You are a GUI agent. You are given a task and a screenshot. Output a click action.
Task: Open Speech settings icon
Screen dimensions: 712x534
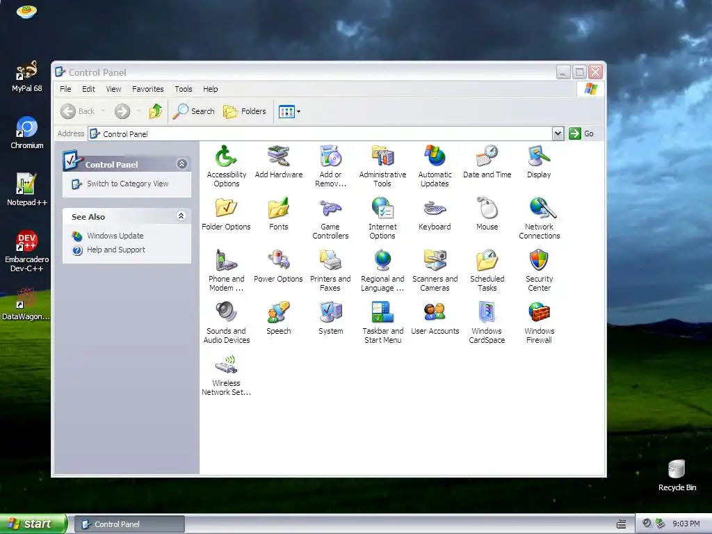point(278,318)
